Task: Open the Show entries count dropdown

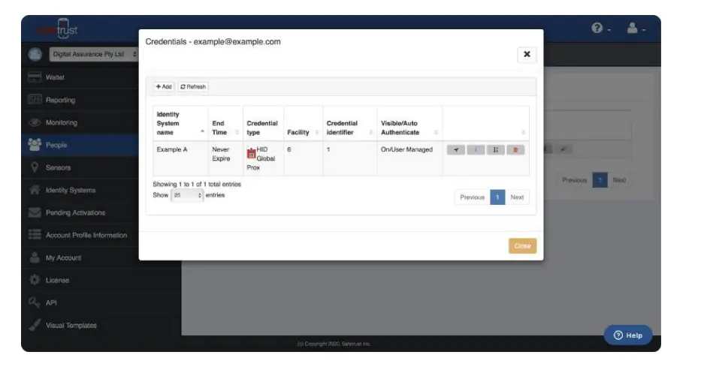Action: click(186, 195)
